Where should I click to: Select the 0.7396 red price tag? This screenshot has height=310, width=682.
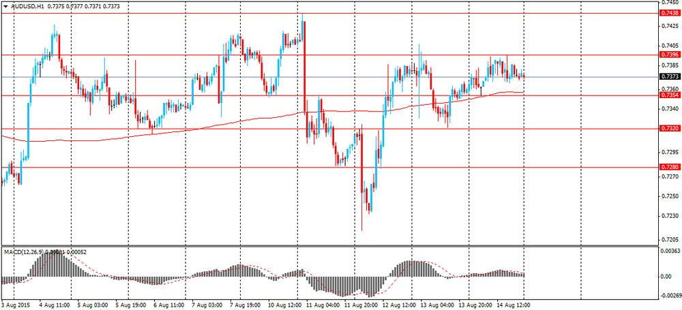(x=667, y=55)
